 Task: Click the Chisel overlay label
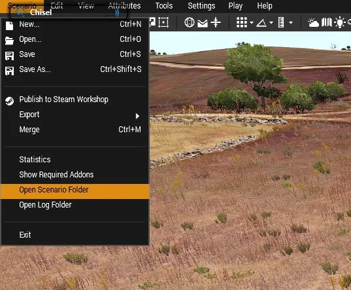(x=41, y=12)
